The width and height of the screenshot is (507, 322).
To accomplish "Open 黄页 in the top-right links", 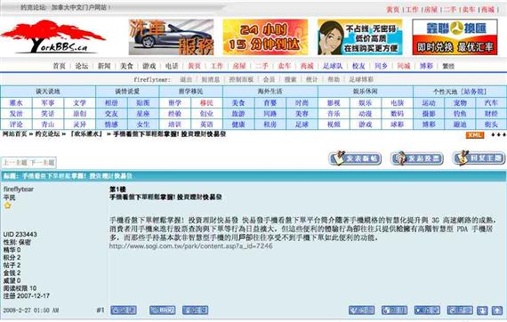I will pyautogui.click(x=393, y=10).
